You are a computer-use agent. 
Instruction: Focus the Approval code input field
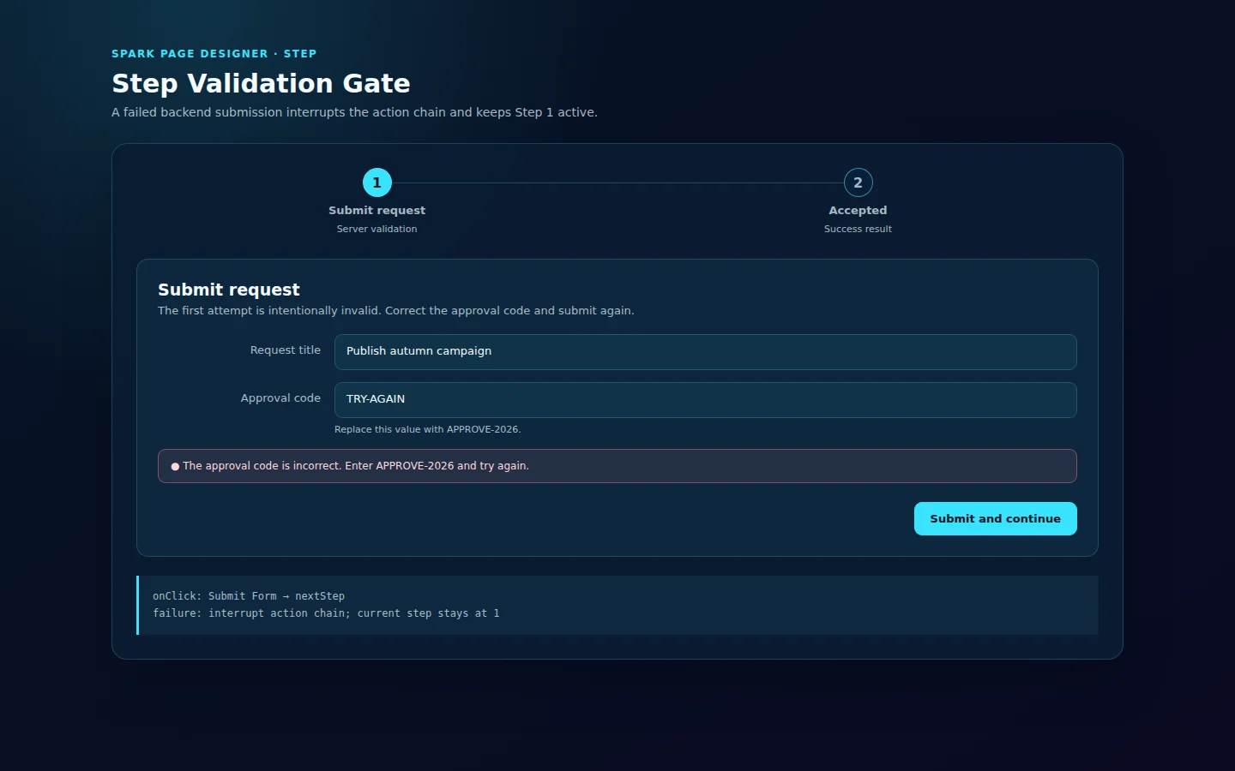click(705, 400)
